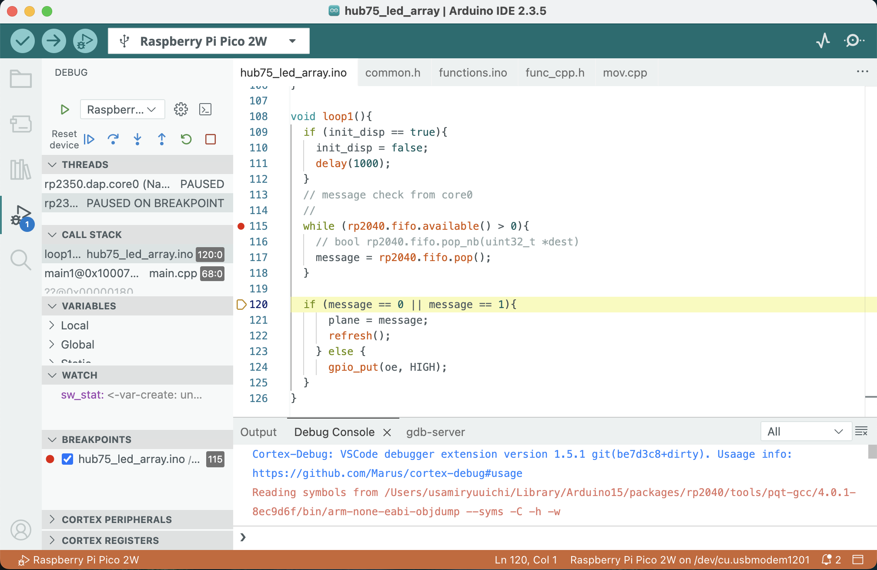Open the Serial Plotter
Viewport: 877px width, 570px height.
pos(823,41)
